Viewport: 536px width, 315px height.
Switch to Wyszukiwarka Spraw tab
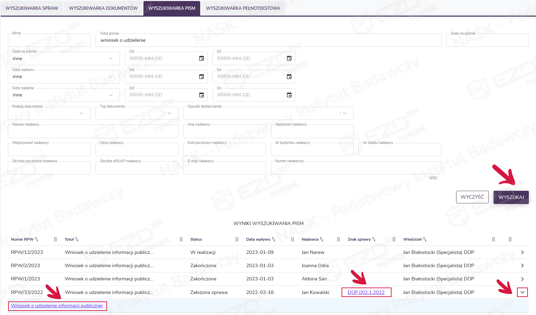pos(32,8)
